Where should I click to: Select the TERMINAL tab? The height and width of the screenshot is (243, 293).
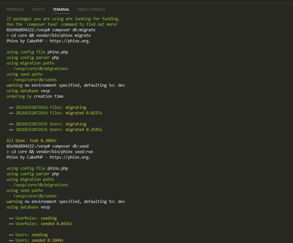(x=61, y=9)
